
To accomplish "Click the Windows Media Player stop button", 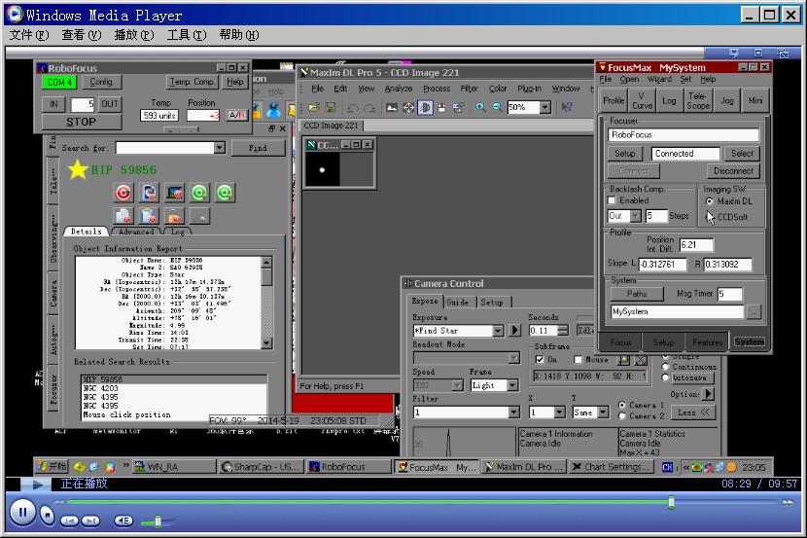I will [47, 515].
